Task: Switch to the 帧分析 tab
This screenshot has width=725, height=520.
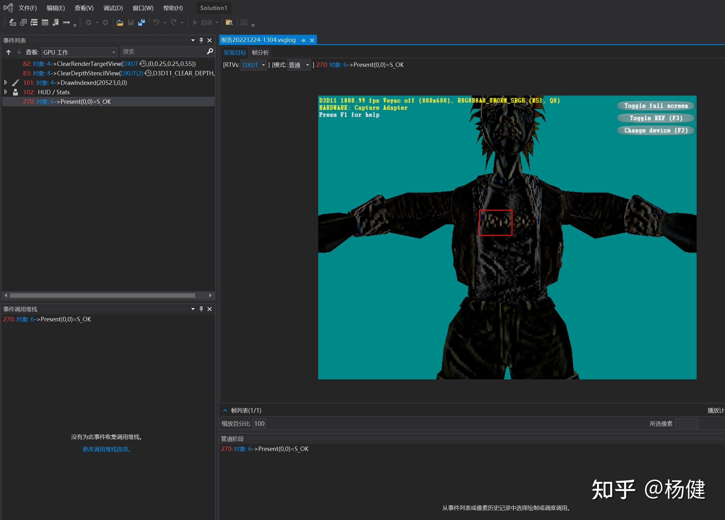Action: [x=260, y=52]
